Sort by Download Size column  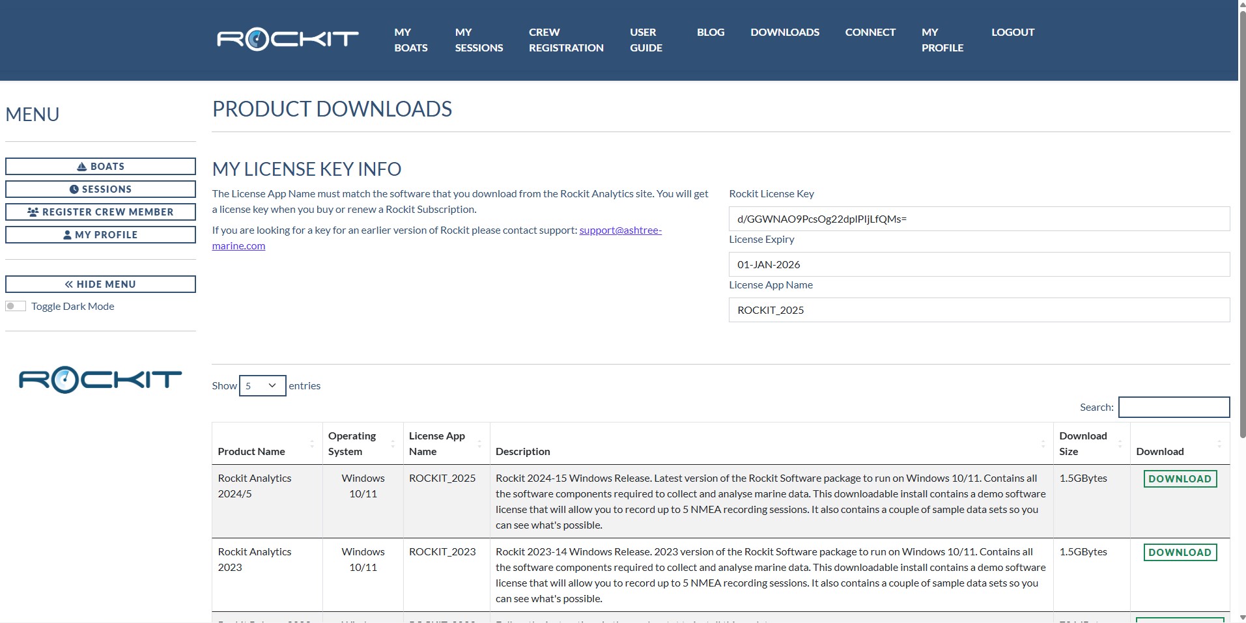point(1120,444)
